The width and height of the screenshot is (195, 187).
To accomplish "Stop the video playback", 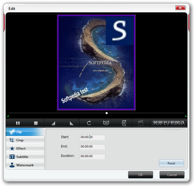I will click(x=36, y=123).
